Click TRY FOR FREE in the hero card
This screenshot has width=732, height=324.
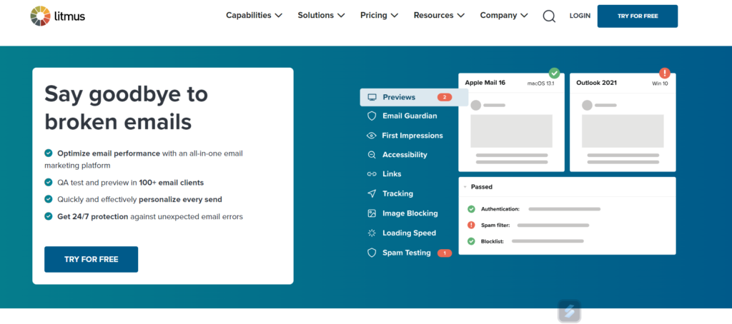point(91,259)
